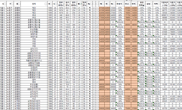Select the cell showing 60987.5
This screenshot has height=110, width=182.
[165, 15]
